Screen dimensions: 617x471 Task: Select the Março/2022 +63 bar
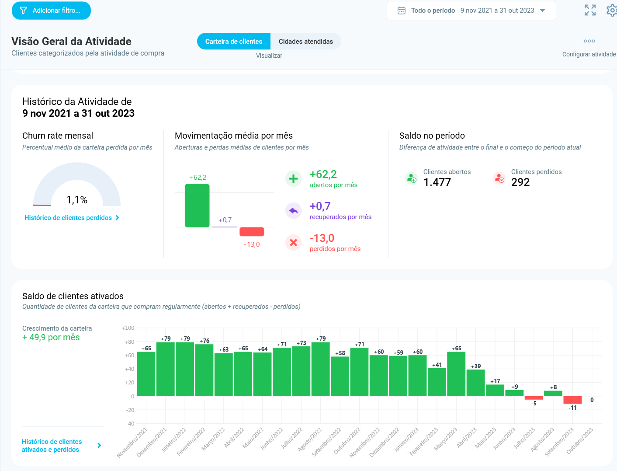click(x=224, y=375)
